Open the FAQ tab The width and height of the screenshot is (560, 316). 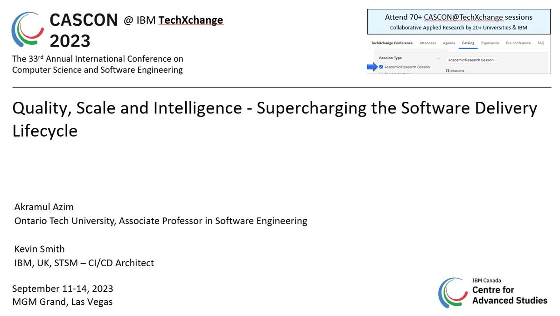pos(541,43)
